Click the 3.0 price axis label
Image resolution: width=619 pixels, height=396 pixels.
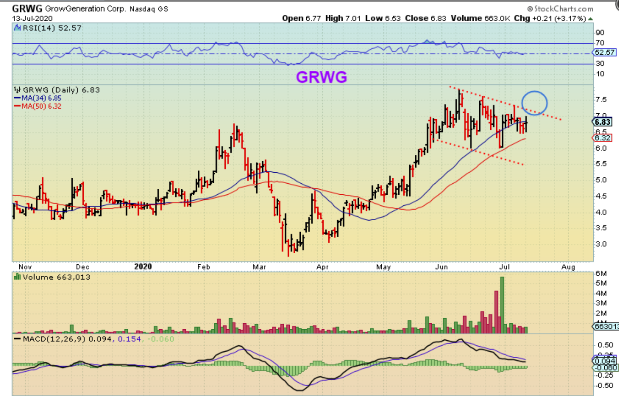pyautogui.click(x=601, y=244)
